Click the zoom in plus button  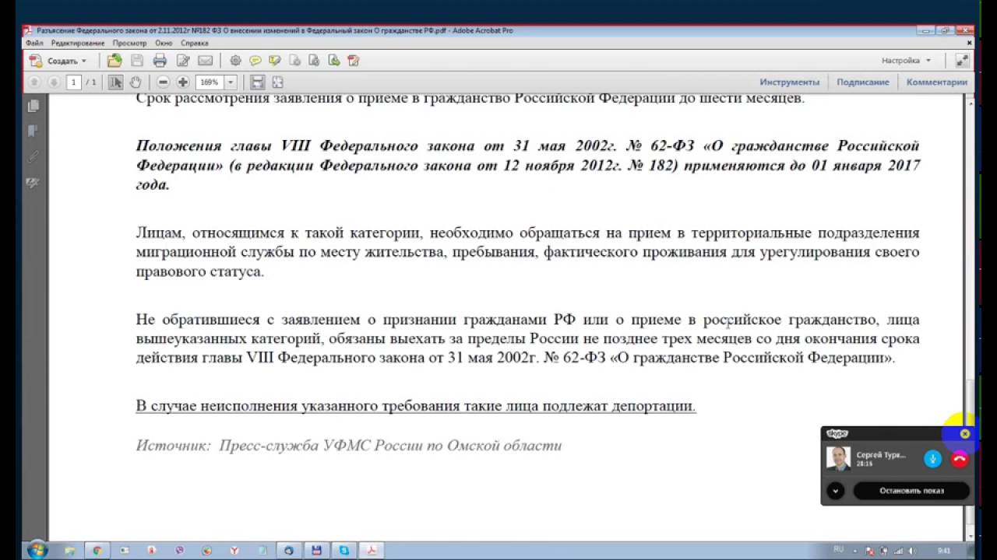(183, 82)
